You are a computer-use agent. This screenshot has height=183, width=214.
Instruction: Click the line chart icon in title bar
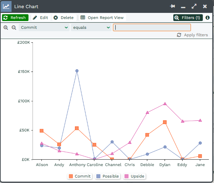tap(6, 6)
